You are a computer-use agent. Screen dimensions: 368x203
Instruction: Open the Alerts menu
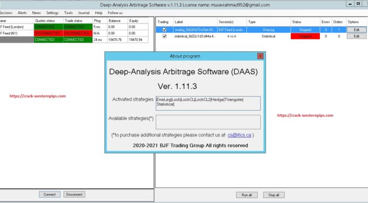[x=22, y=13]
